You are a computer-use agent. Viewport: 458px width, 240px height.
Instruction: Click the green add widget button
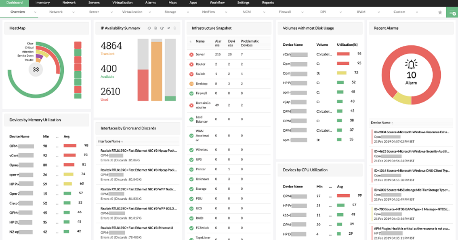[452, 12]
